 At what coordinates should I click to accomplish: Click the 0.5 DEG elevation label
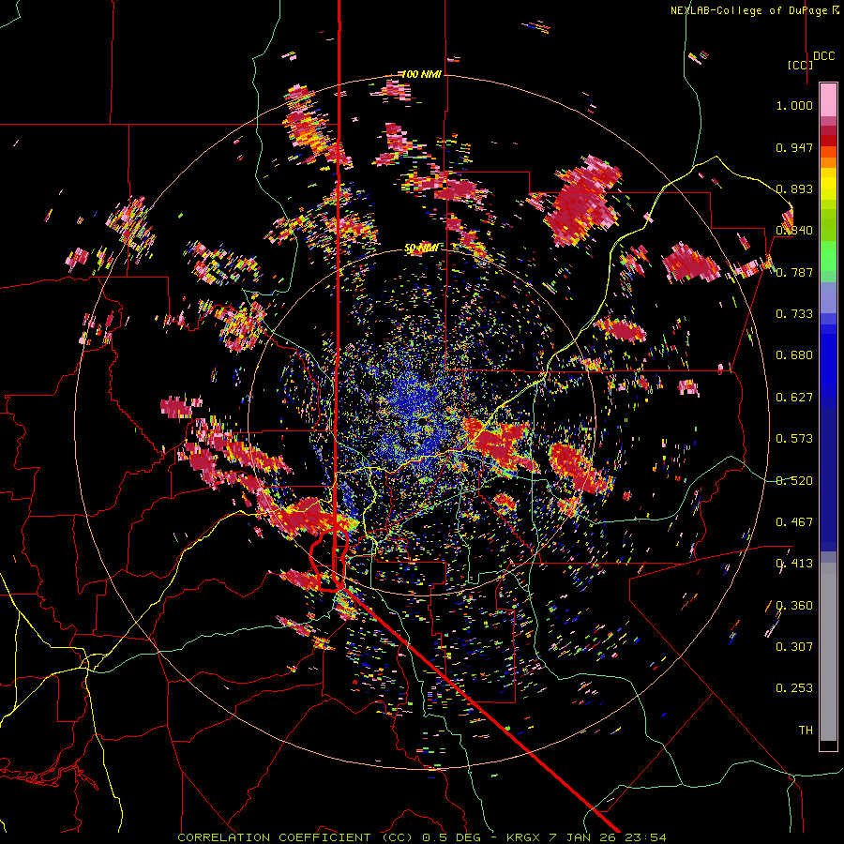click(x=454, y=837)
